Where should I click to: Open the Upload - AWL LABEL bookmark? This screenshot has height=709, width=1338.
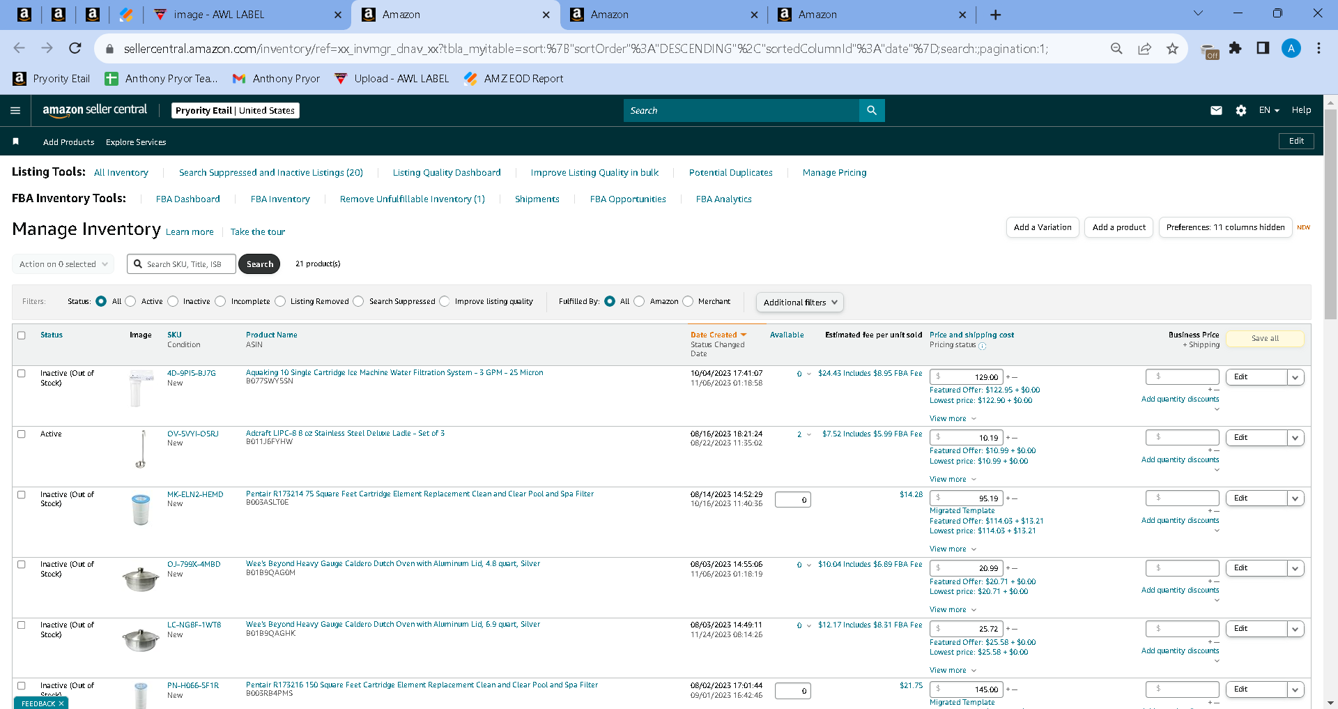pyautogui.click(x=391, y=79)
